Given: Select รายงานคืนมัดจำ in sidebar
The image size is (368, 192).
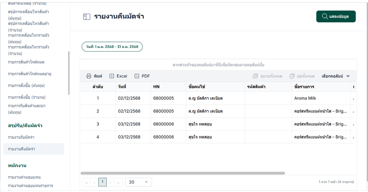Looking at the screenshot, I should tap(34, 149).
